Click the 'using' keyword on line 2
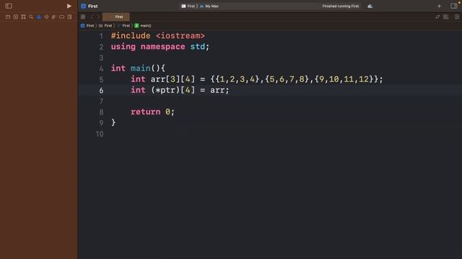The height and width of the screenshot is (259, 462). 123,47
